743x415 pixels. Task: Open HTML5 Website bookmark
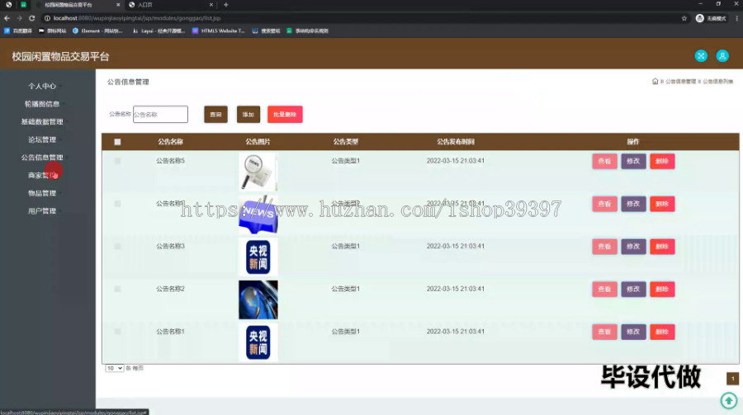click(x=219, y=31)
